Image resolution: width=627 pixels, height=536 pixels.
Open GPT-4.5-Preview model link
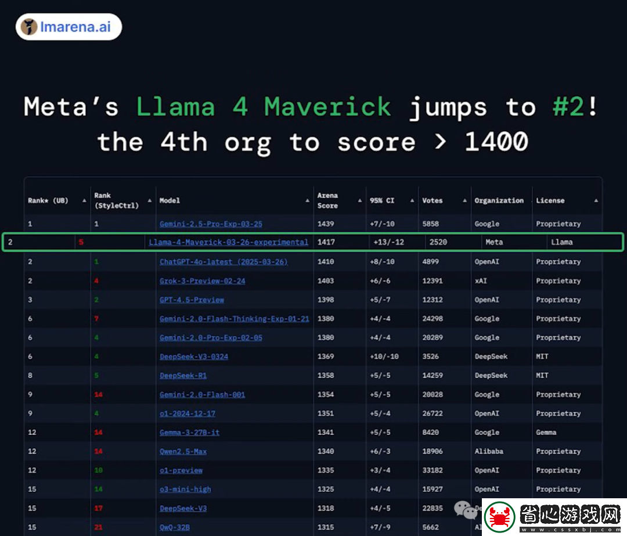[192, 300]
